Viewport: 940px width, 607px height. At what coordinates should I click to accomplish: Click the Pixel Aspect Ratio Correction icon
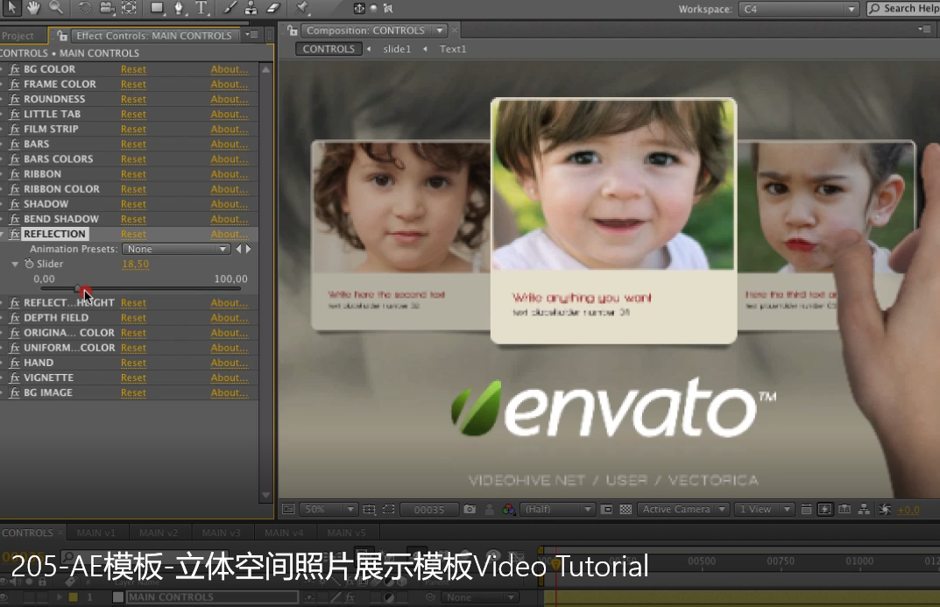tap(806, 509)
